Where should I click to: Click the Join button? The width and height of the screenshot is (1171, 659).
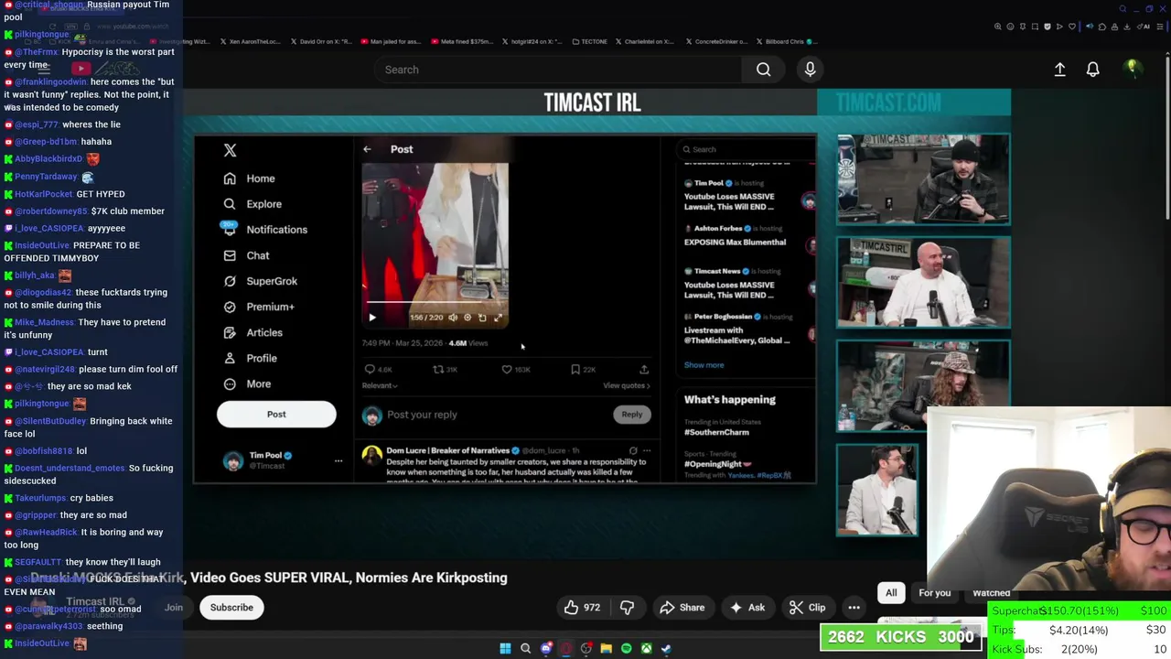[x=174, y=608]
